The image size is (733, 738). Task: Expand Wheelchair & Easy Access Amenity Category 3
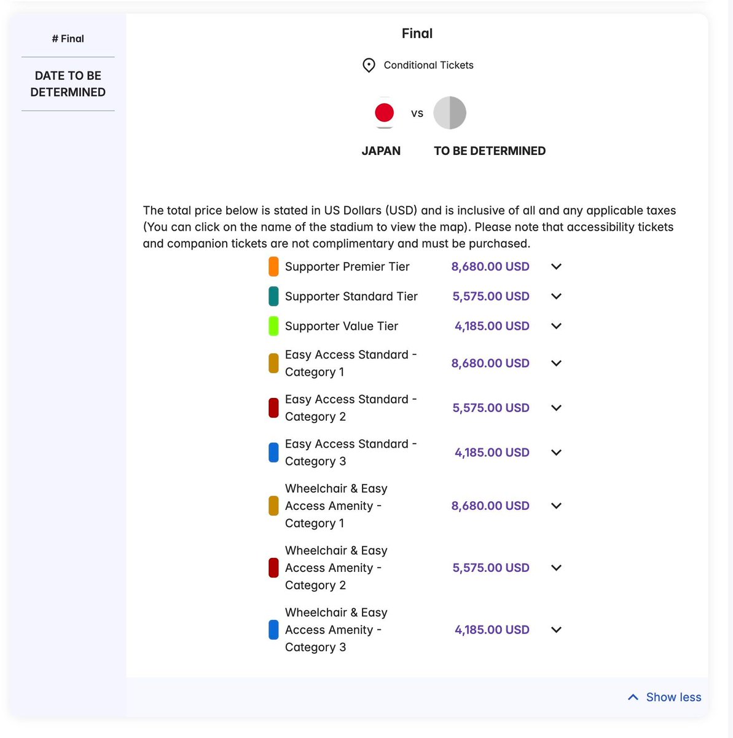(x=556, y=630)
